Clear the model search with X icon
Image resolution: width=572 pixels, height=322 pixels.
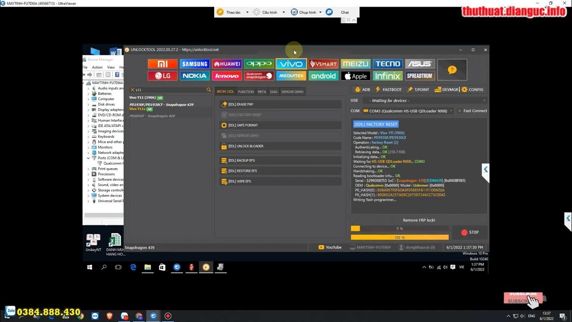pyautogui.click(x=132, y=90)
